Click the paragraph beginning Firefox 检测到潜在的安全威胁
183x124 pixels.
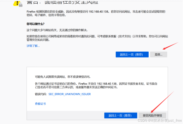coord(96,13)
